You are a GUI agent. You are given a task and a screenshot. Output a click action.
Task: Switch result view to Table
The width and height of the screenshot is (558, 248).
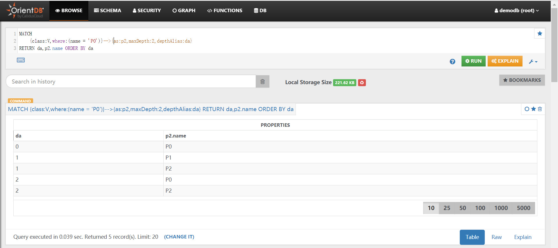(472, 237)
